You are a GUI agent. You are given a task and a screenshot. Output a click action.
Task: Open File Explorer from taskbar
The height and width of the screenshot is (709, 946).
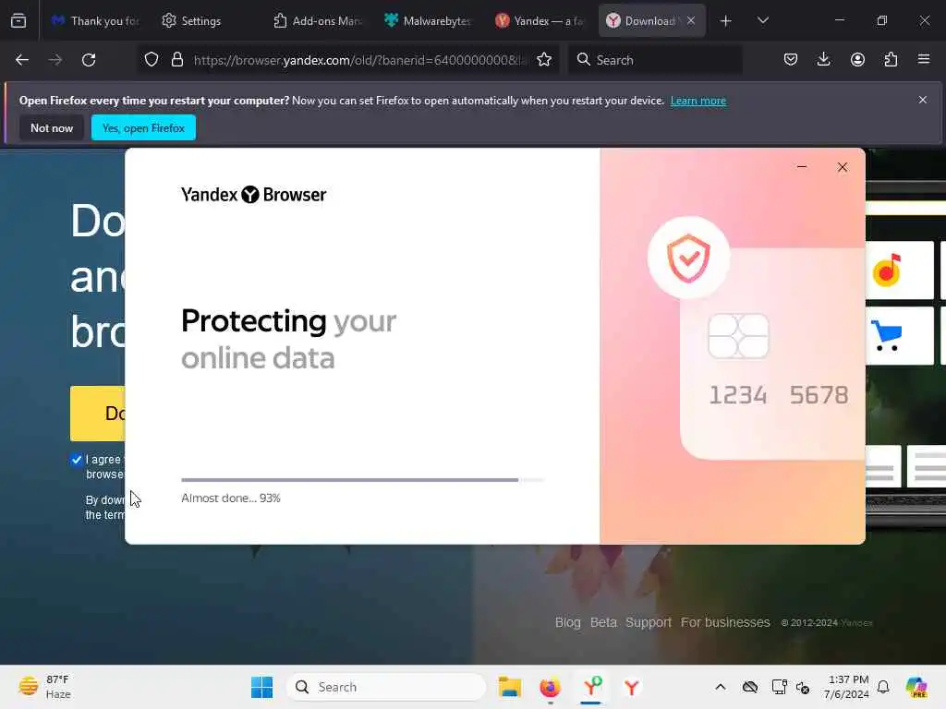[510, 687]
